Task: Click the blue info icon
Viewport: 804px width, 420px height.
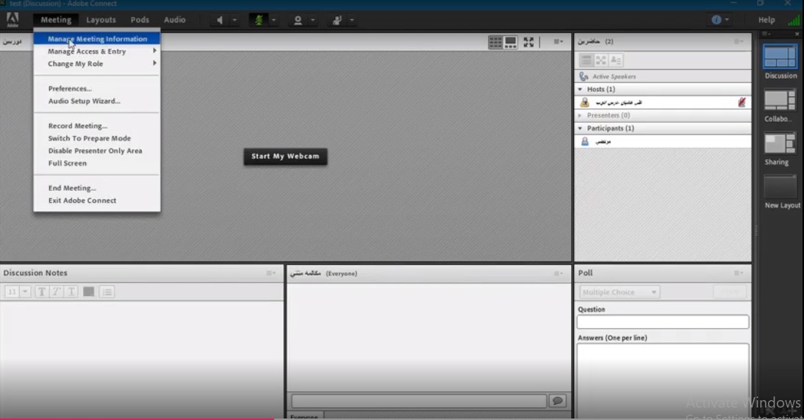Action: (717, 20)
